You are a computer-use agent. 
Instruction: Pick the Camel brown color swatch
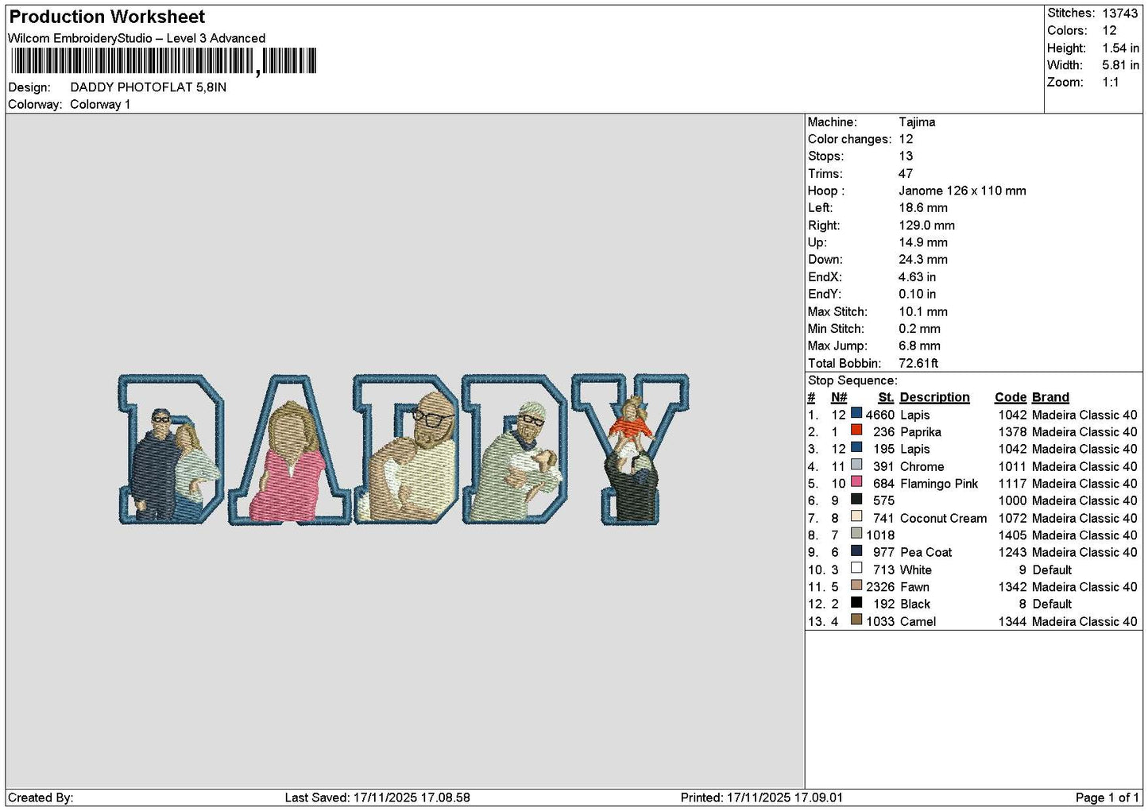(x=856, y=620)
